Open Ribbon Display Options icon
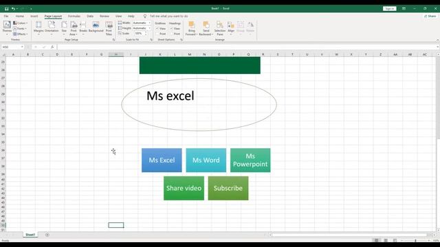 (404, 9)
